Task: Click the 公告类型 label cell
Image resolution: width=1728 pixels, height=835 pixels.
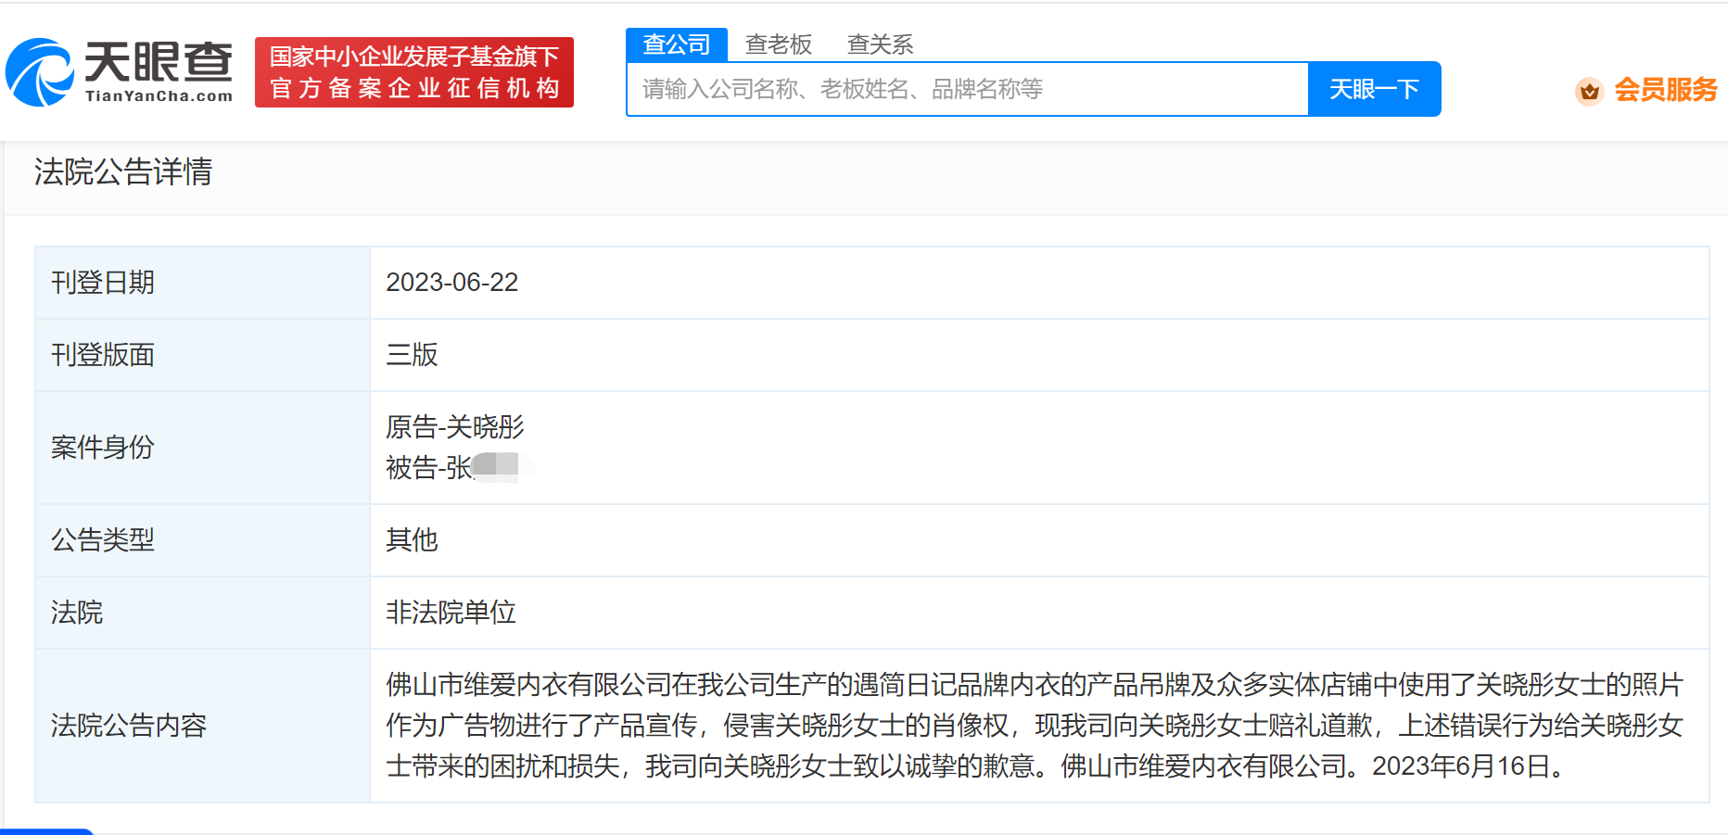Action: [203, 540]
